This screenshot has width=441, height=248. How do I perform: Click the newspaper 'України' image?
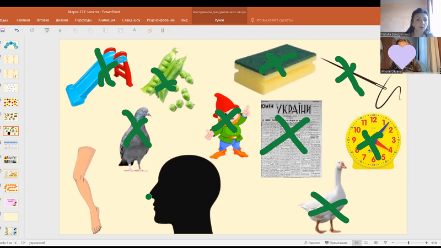pyautogui.click(x=291, y=139)
